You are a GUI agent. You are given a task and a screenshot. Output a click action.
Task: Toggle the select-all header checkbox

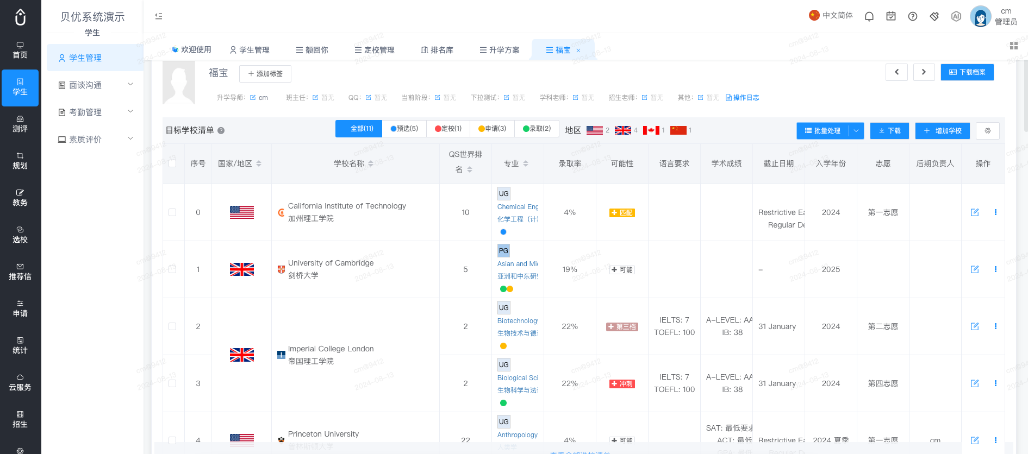(172, 163)
